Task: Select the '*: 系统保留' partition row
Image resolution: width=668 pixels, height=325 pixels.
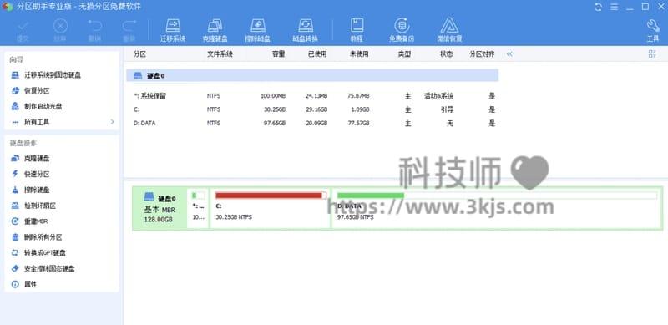Action: (x=312, y=96)
